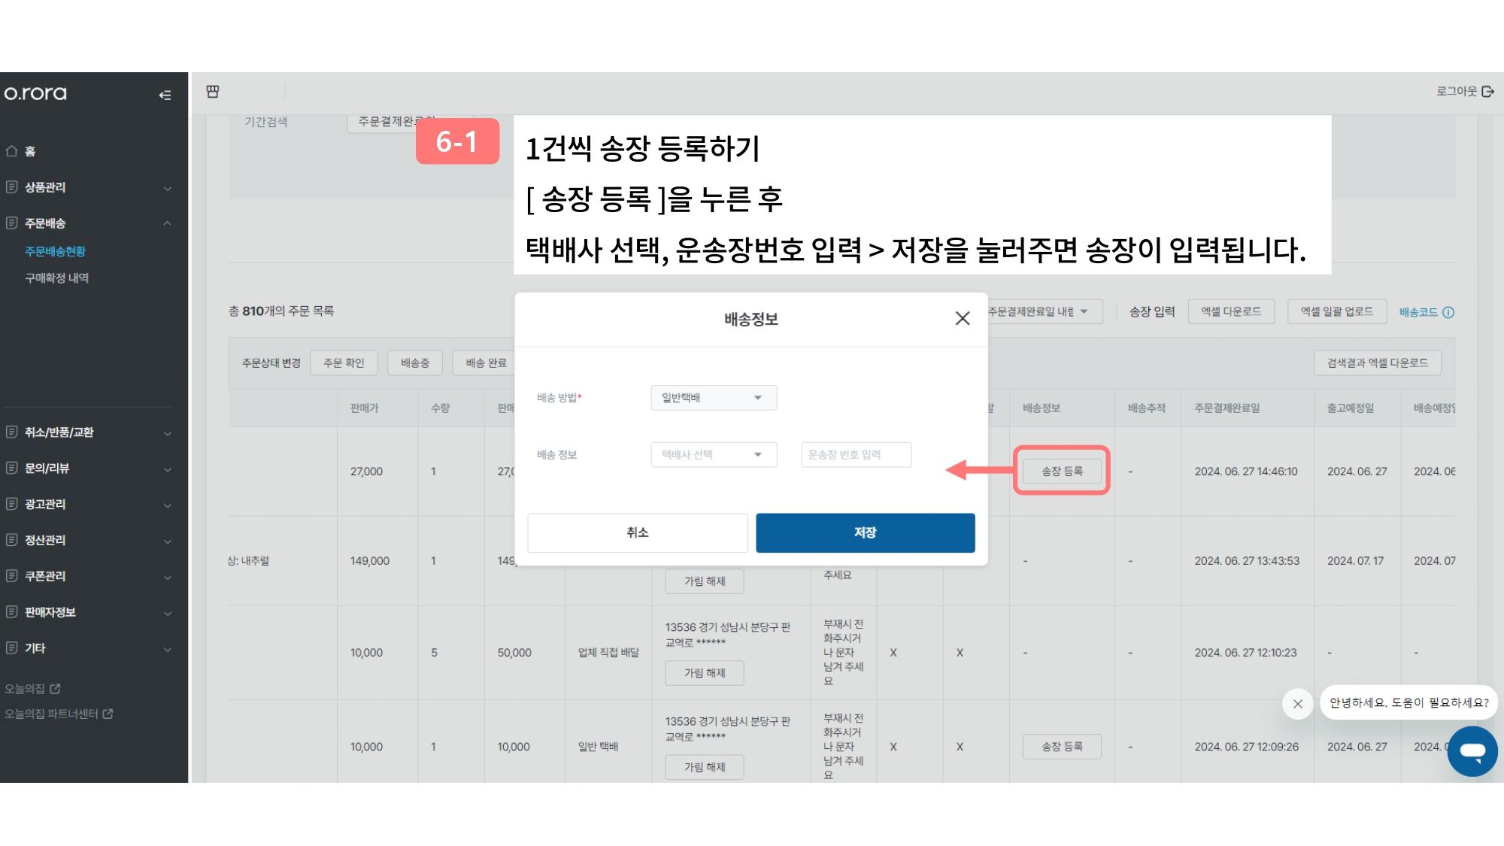Click the 업체 직접 배달 cell
Viewport: 1504px width, 846px height.
pos(608,653)
